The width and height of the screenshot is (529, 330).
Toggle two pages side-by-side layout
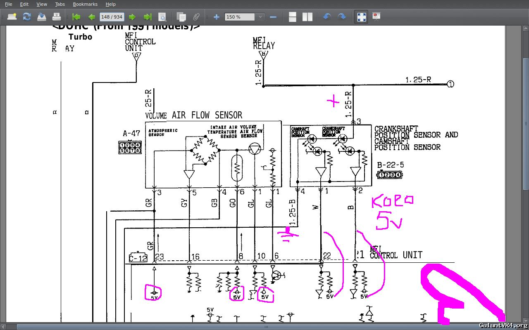point(307,17)
